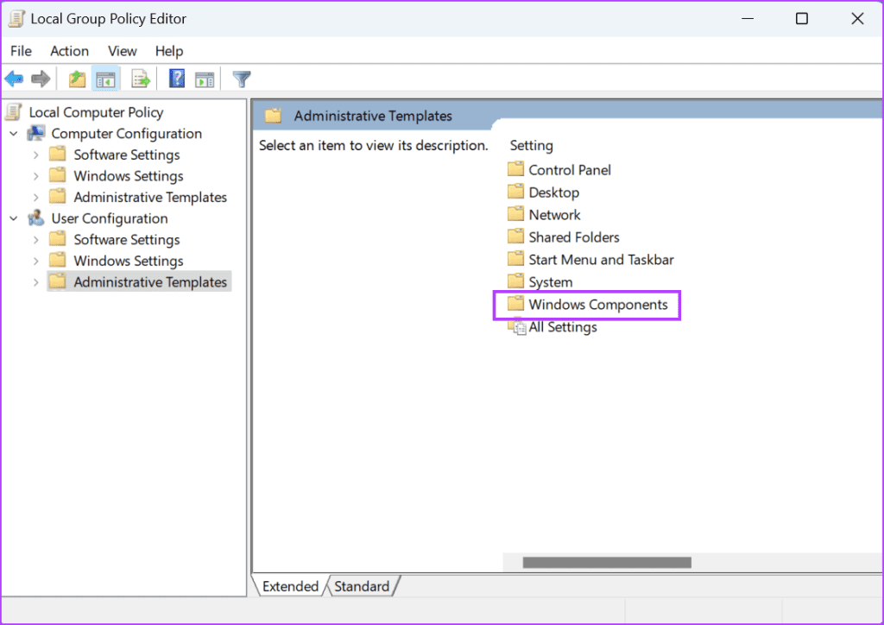Select Computer Configuration tree label
The width and height of the screenshot is (884, 625).
126,134
